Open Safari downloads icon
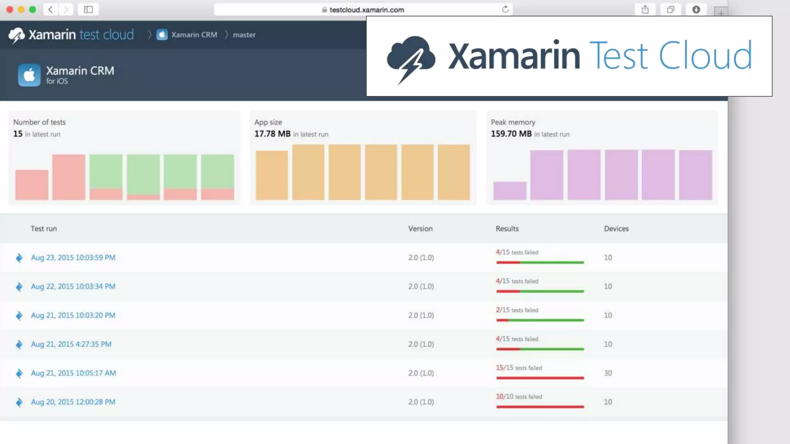790x444 pixels. tap(696, 9)
